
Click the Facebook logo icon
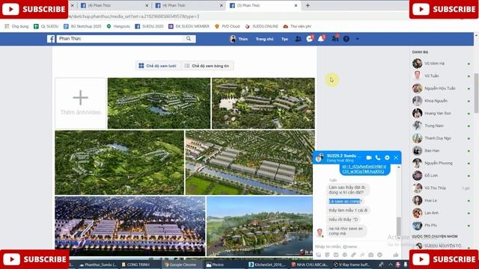click(x=51, y=39)
